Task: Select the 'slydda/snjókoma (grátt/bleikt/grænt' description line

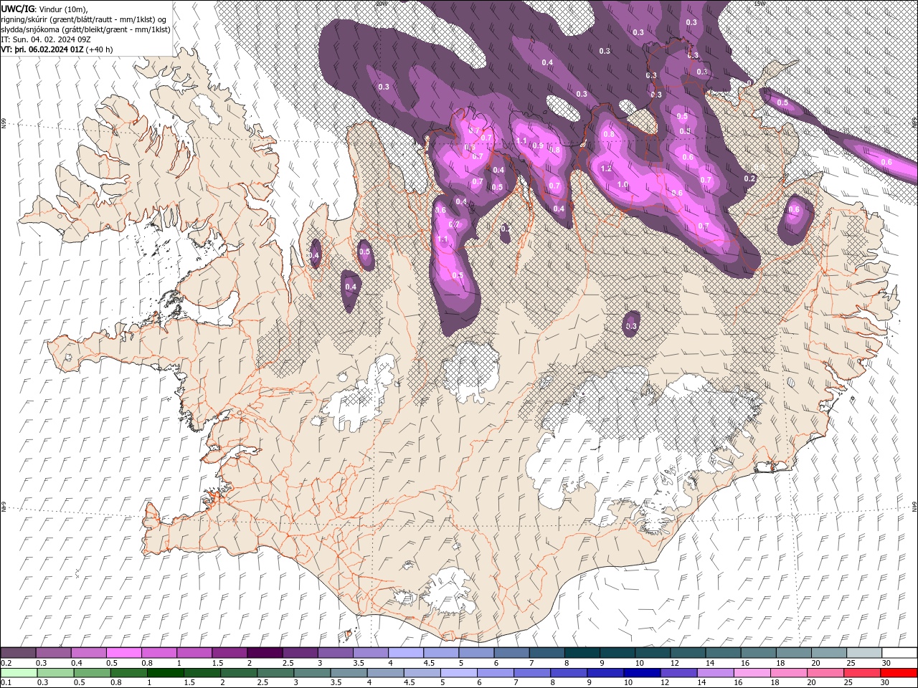Action: coord(86,29)
